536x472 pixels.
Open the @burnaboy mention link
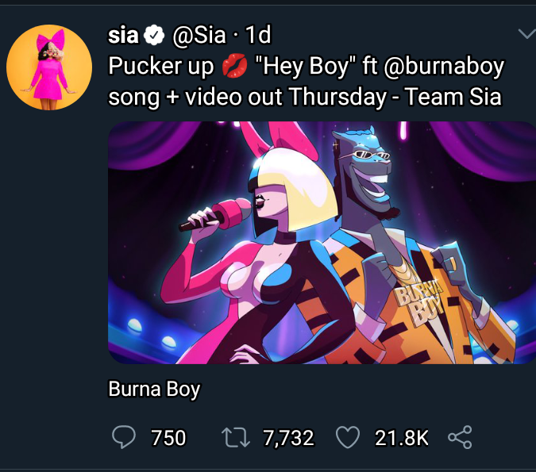444,67
